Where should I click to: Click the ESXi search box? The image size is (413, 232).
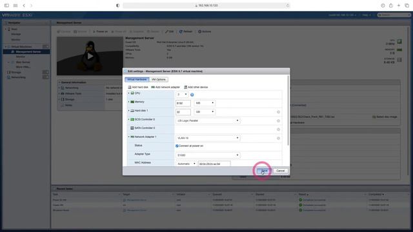[394, 15]
